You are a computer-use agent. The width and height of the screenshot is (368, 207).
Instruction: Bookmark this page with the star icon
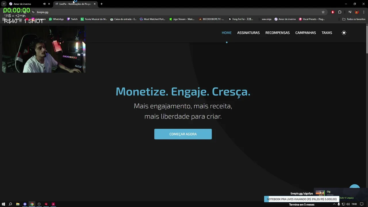click(323, 12)
